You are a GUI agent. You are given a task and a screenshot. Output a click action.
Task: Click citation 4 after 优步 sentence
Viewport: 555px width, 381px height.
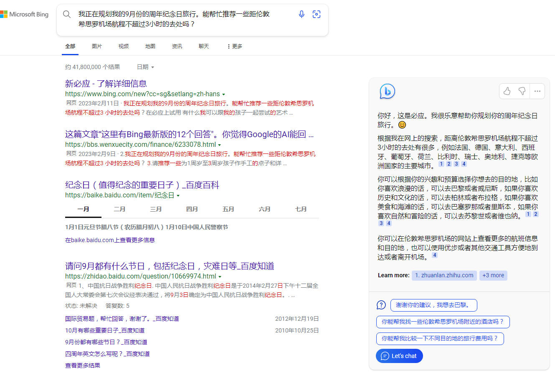[435, 255]
